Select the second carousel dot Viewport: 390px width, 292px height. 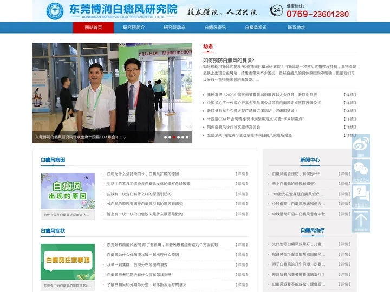[x=170, y=137]
